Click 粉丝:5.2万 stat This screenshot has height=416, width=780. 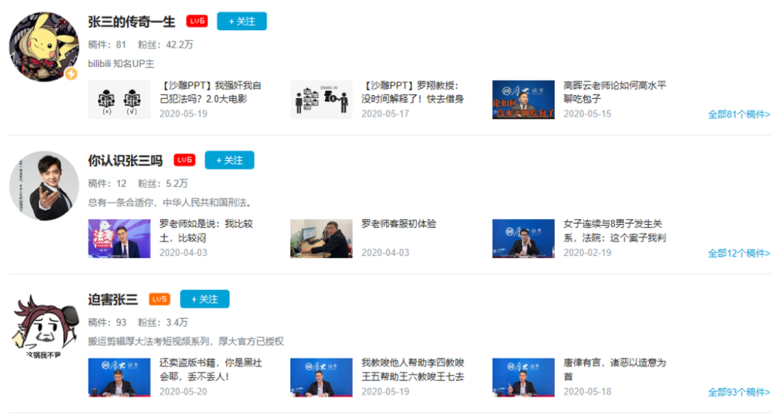tap(162, 184)
